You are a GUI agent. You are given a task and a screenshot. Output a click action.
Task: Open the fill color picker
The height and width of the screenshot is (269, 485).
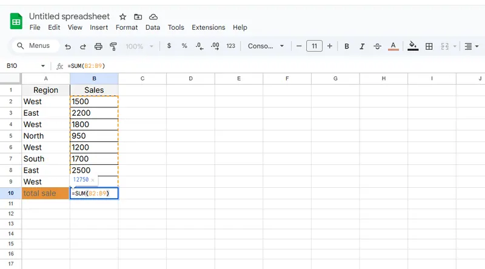coord(413,46)
